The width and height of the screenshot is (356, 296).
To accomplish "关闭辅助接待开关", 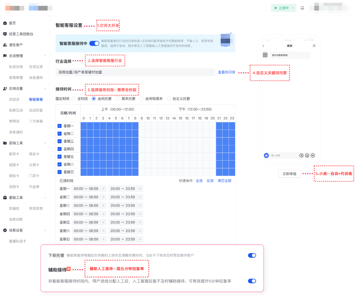I will [x=252, y=281].
